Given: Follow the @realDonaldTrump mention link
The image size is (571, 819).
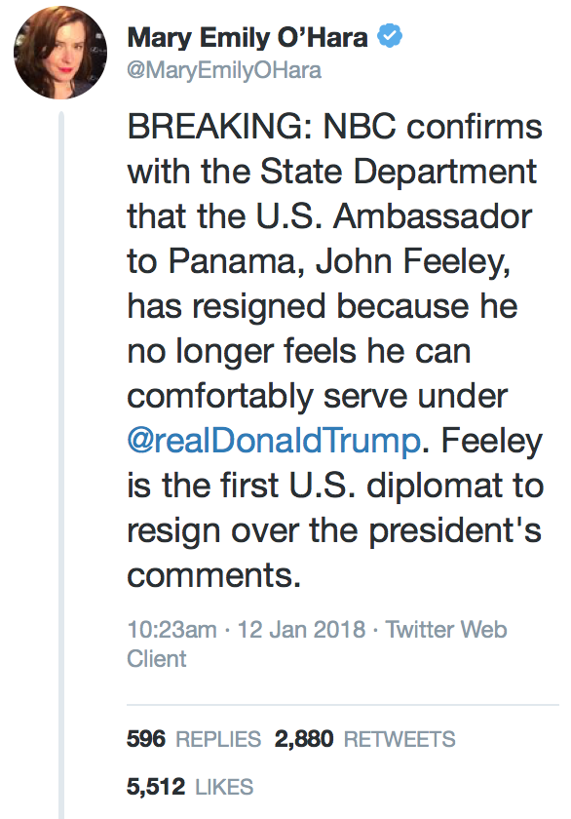Looking at the screenshot, I should tap(274, 441).
